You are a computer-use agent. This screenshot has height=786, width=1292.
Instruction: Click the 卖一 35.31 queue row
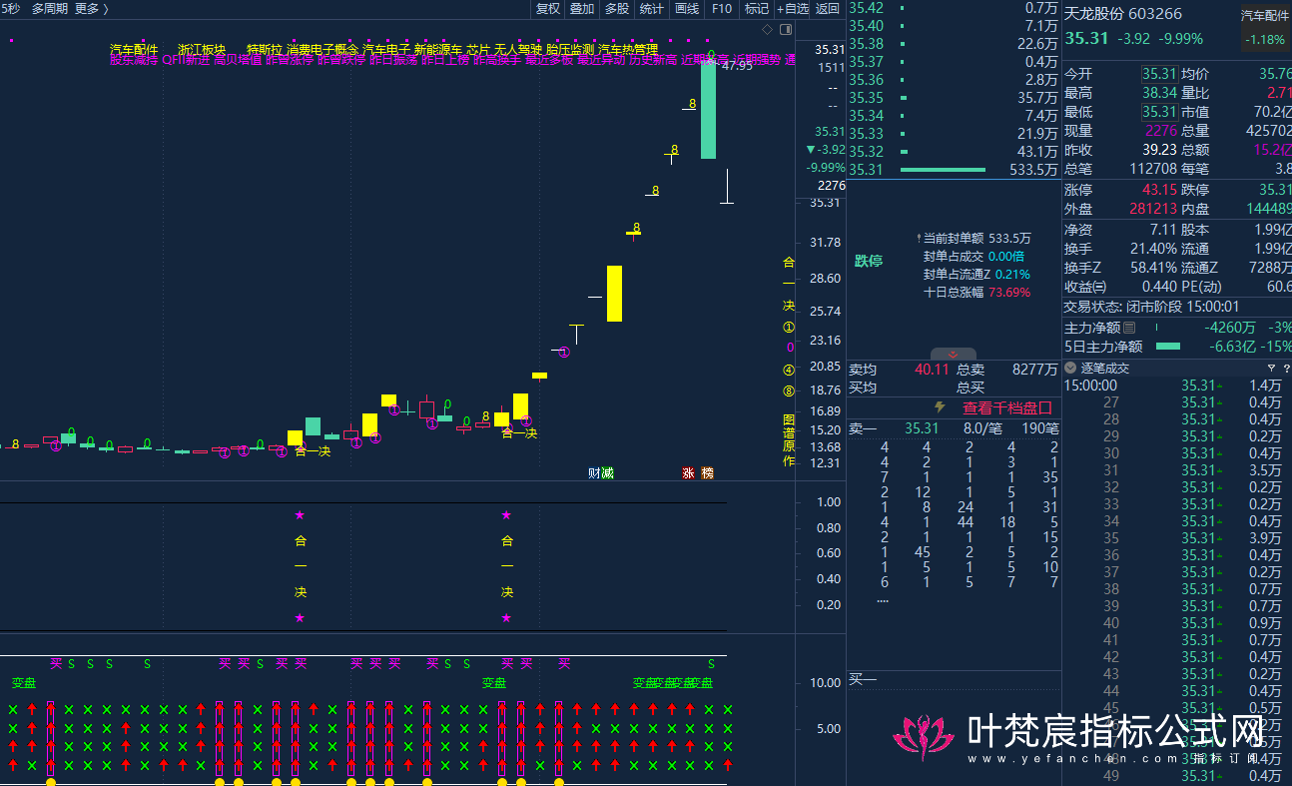[x=954, y=428]
